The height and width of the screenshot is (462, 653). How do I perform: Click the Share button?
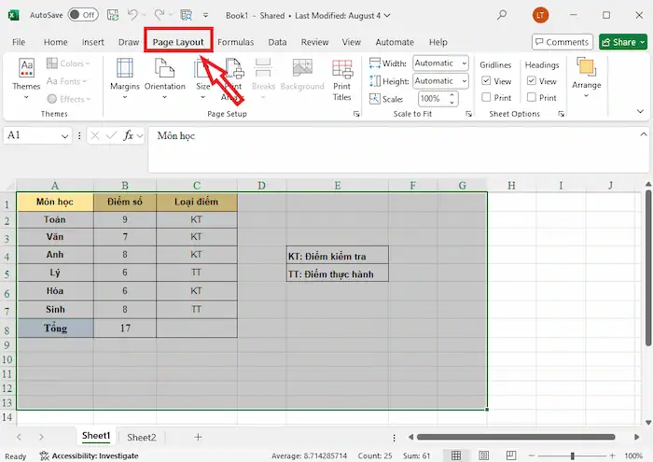623,42
